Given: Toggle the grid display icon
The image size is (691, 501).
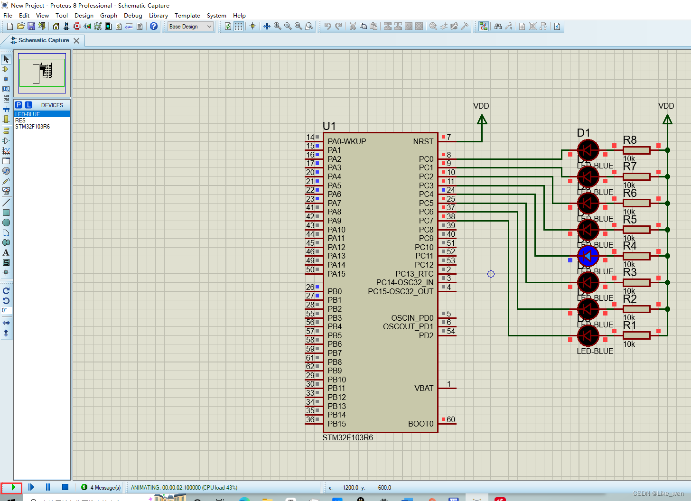Looking at the screenshot, I should pos(239,27).
